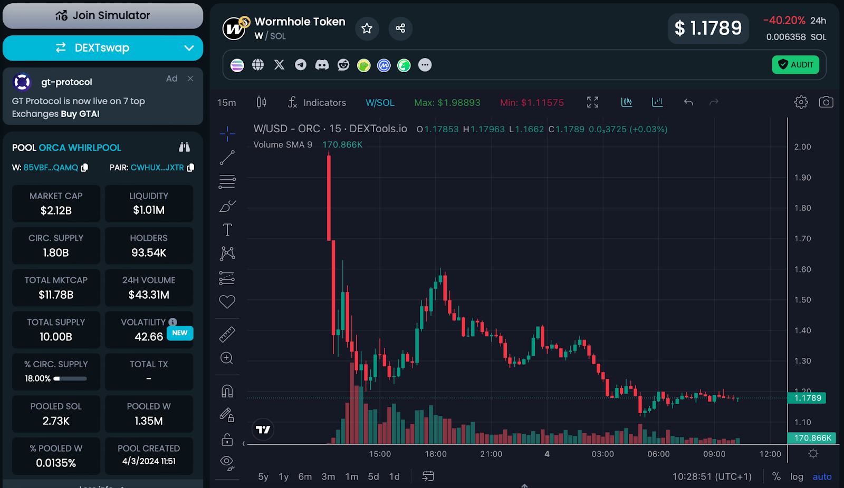The width and height of the screenshot is (844, 488).
Task: Copy the W token address 85VBF...QAMQ
Action: 84,168
